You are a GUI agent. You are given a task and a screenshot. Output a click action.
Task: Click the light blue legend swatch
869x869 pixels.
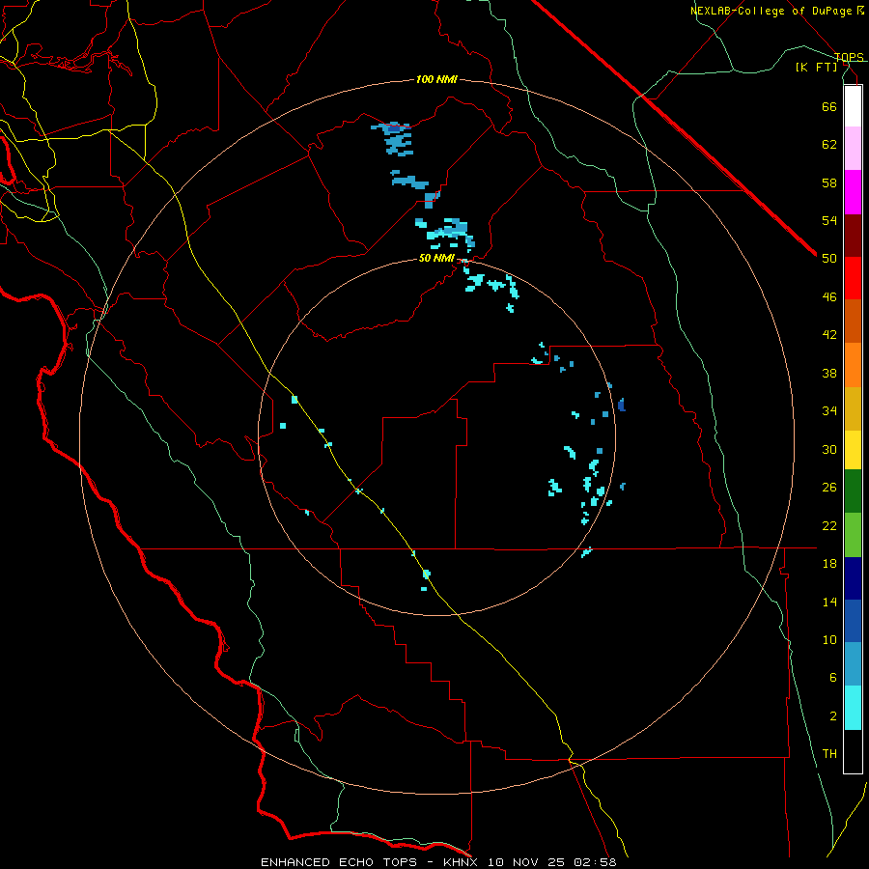[x=853, y=664]
